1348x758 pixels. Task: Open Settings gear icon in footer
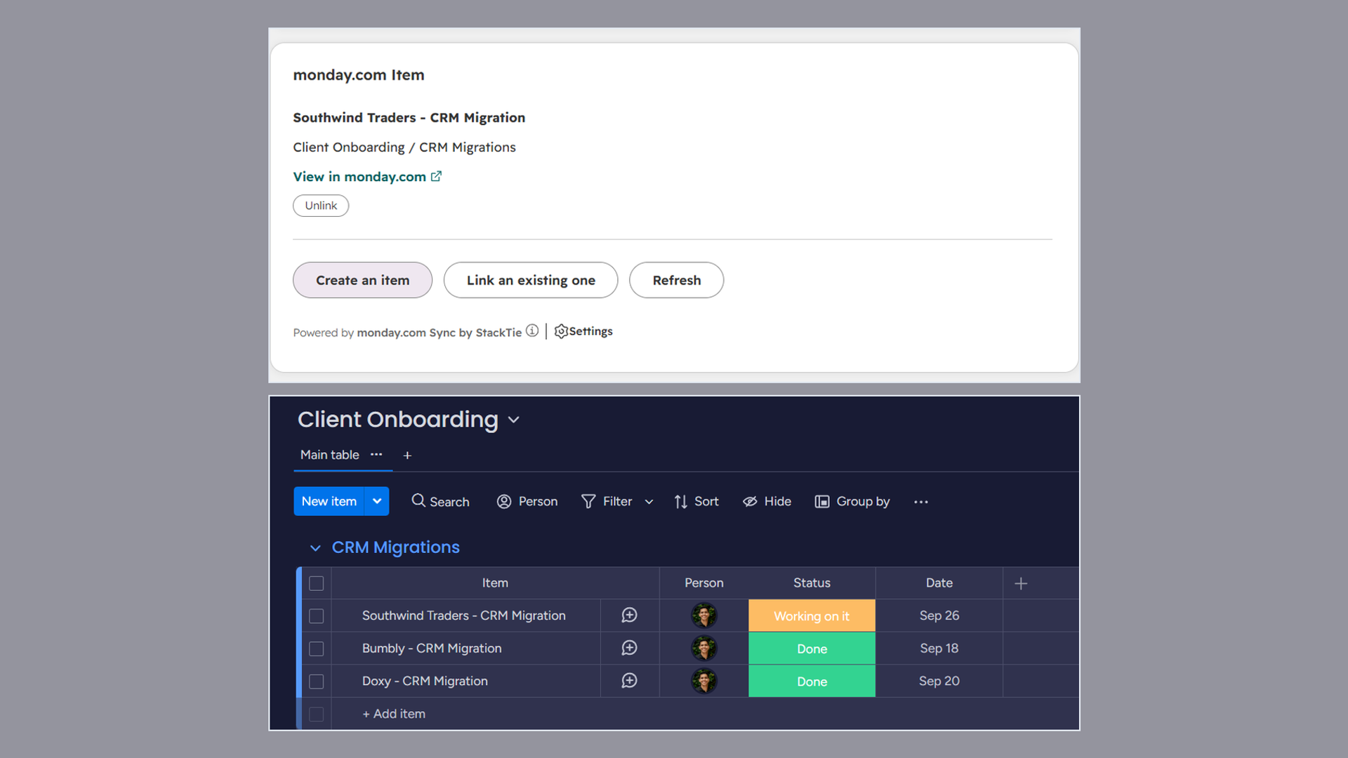click(561, 331)
